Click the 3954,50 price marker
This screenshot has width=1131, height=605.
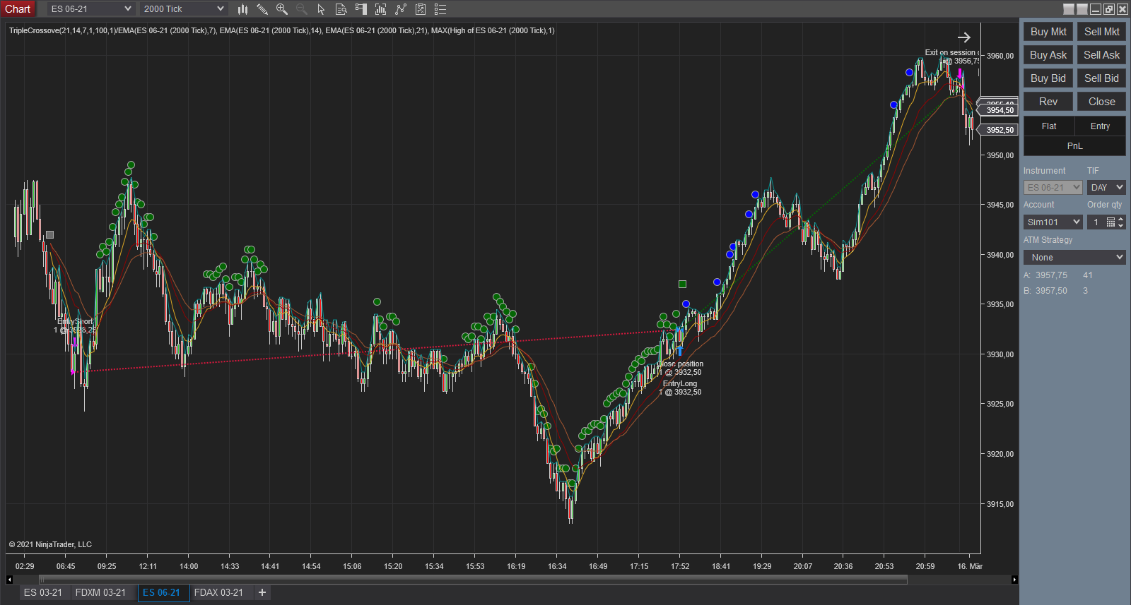coord(998,110)
